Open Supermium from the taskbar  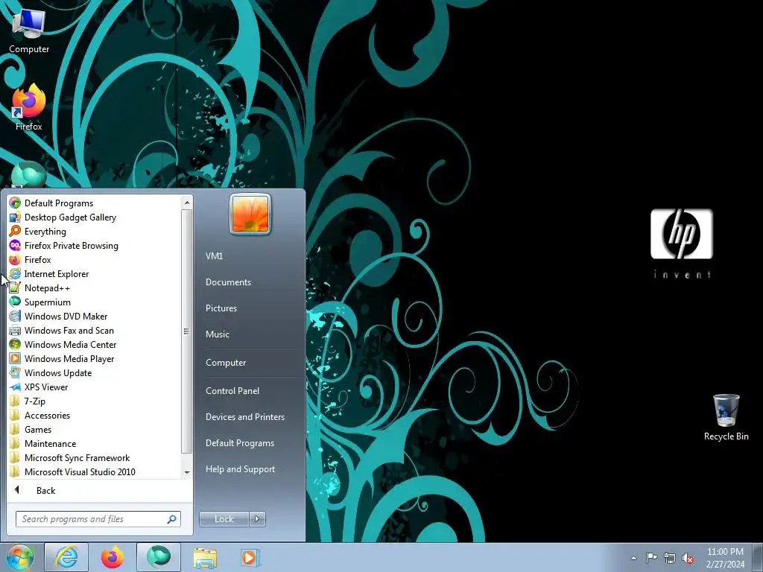159,557
